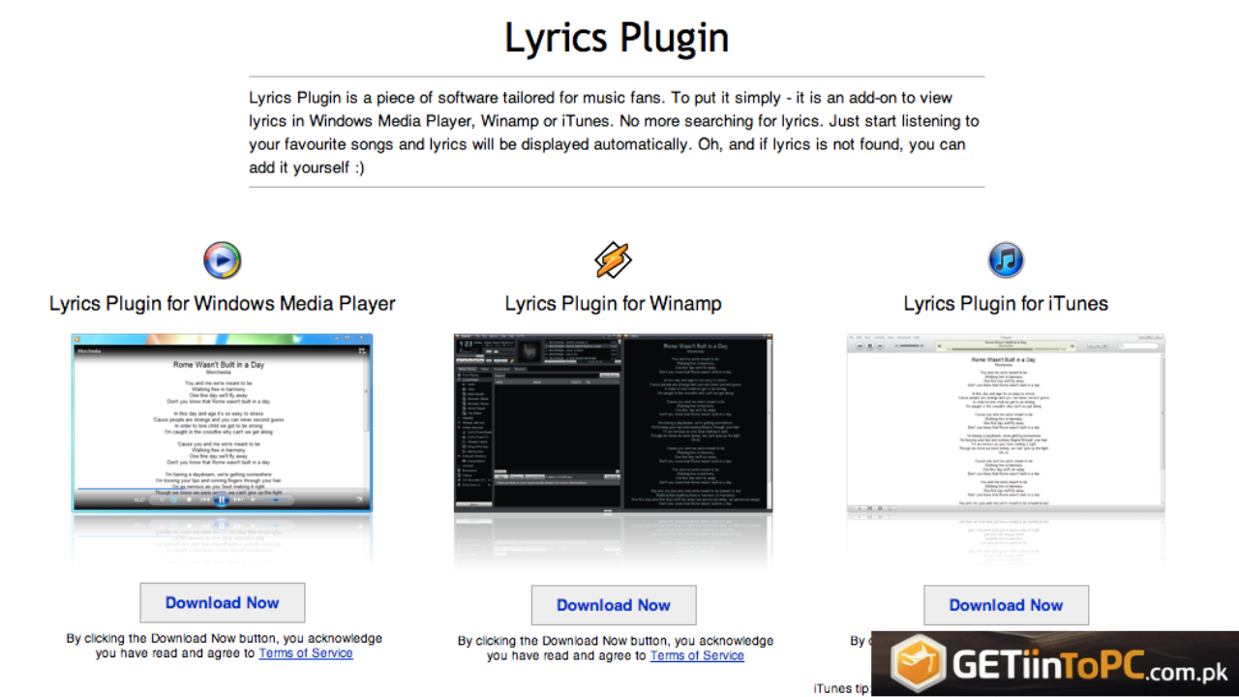This screenshot has height=697, width=1239.
Task: Open Terms of Service under Winamp download
Action: (697, 655)
